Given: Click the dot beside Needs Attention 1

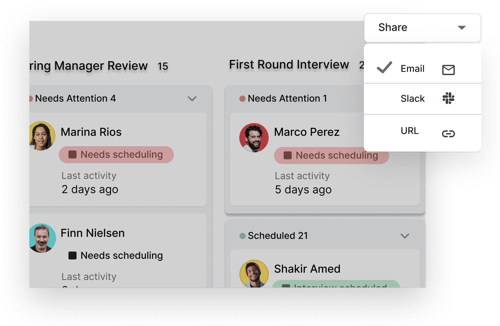Looking at the screenshot, I should click(x=243, y=98).
